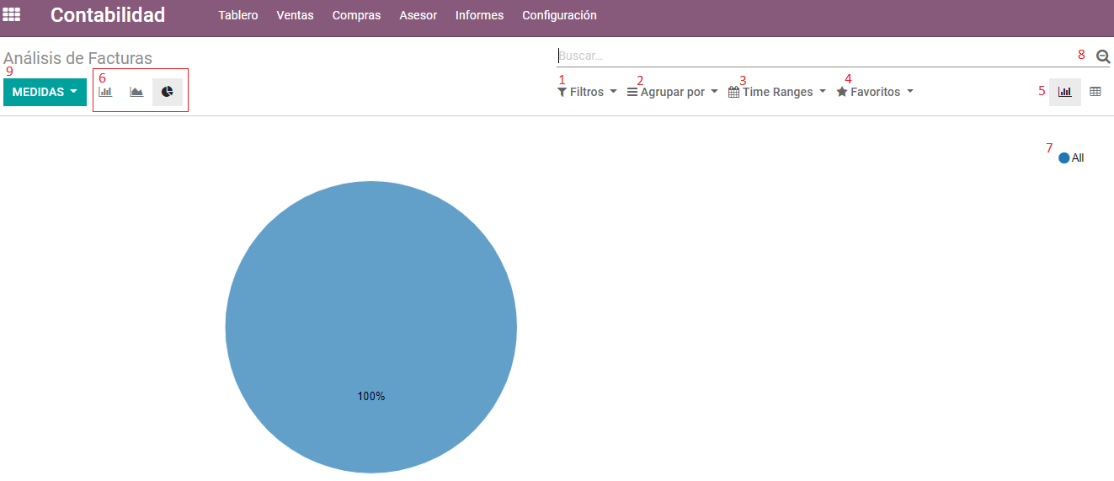Open the Tablero menu

pos(238,15)
